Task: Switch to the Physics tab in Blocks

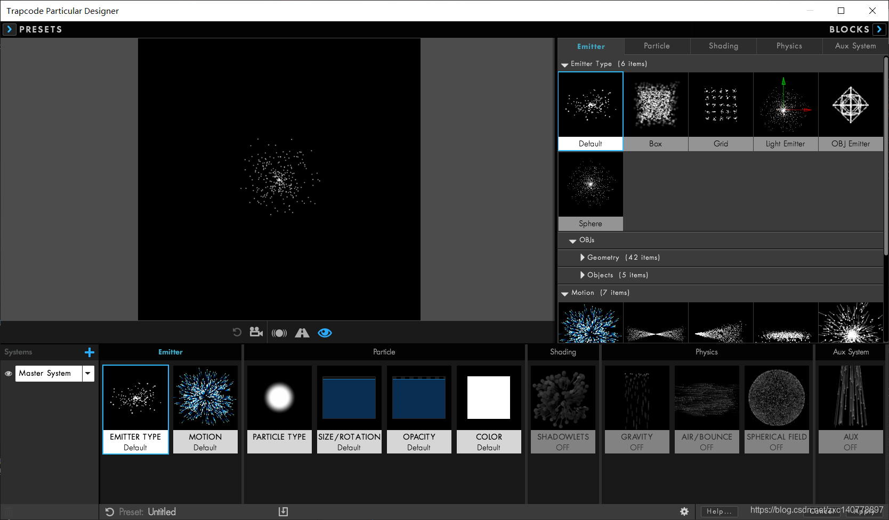Action: click(x=789, y=46)
